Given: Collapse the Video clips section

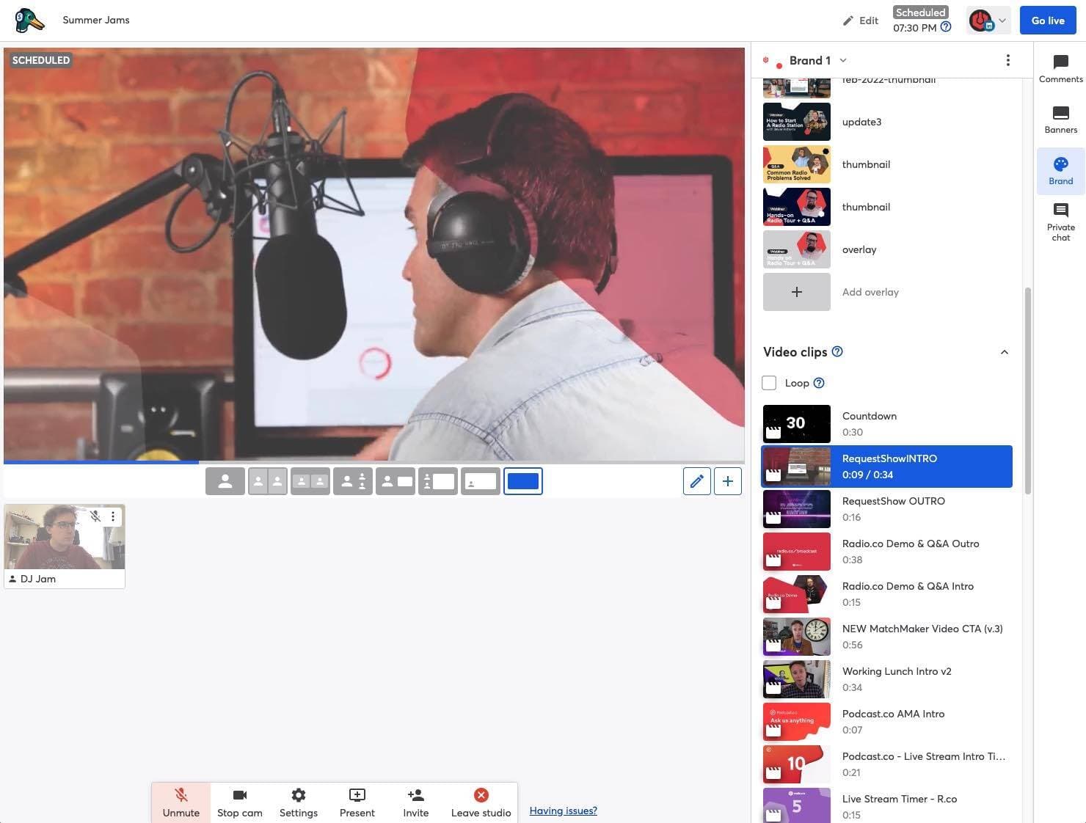Looking at the screenshot, I should (1004, 352).
